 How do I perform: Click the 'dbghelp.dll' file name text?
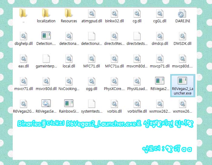click(24, 44)
